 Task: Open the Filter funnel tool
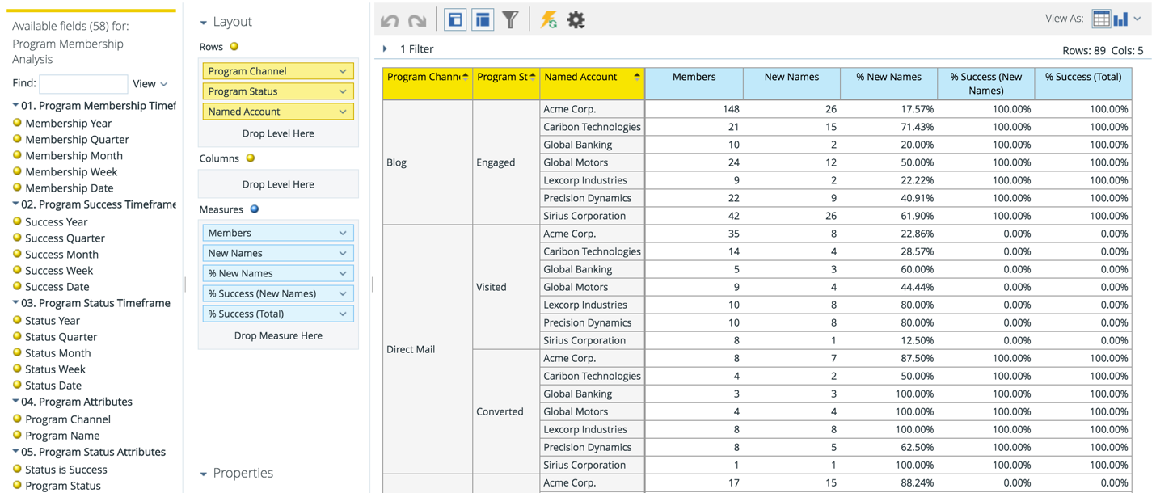click(x=510, y=19)
